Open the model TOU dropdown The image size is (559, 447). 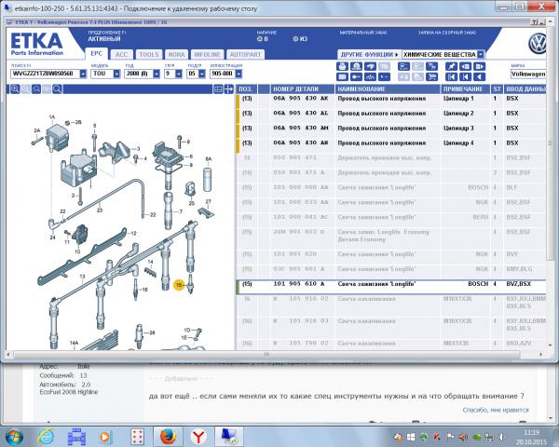click(x=116, y=74)
